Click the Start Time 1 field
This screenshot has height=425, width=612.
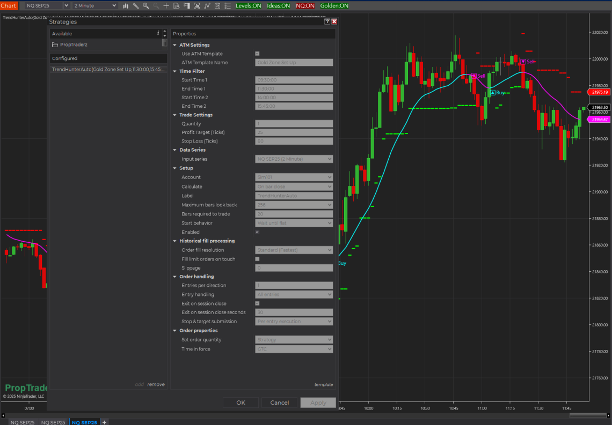(x=294, y=80)
